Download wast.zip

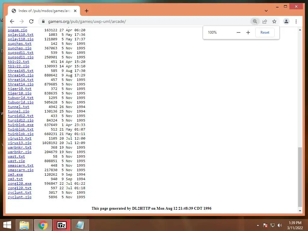[16, 161]
